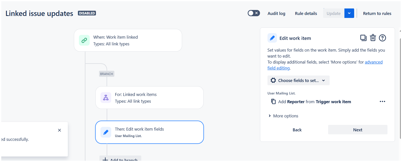Open the ellipsis menu for User Mailing List

click(x=382, y=101)
